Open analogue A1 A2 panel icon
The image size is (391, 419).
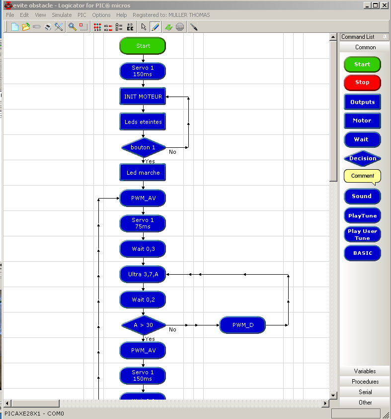pos(108,27)
